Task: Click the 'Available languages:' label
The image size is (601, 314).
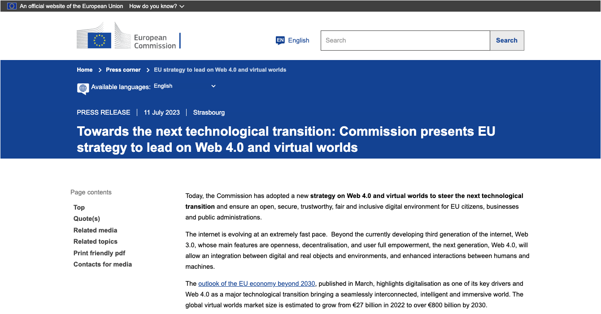Action: coord(121,87)
